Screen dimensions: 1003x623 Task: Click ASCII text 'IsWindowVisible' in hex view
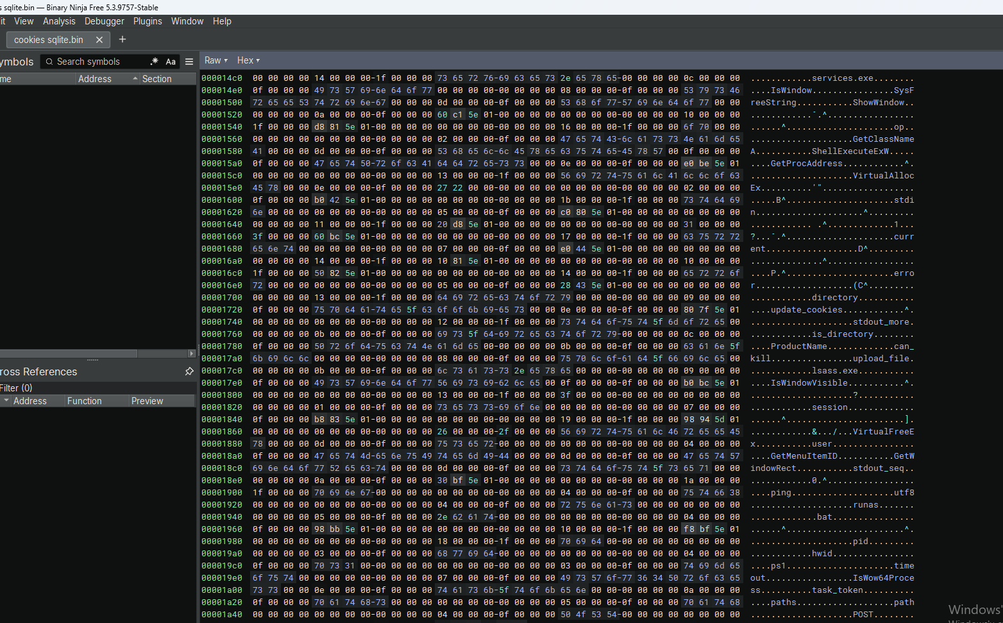(x=809, y=383)
